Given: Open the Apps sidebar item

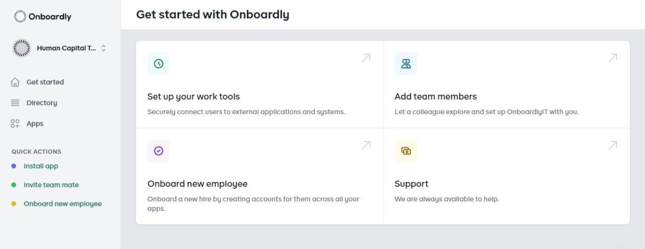Looking at the screenshot, I should point(35,124).
